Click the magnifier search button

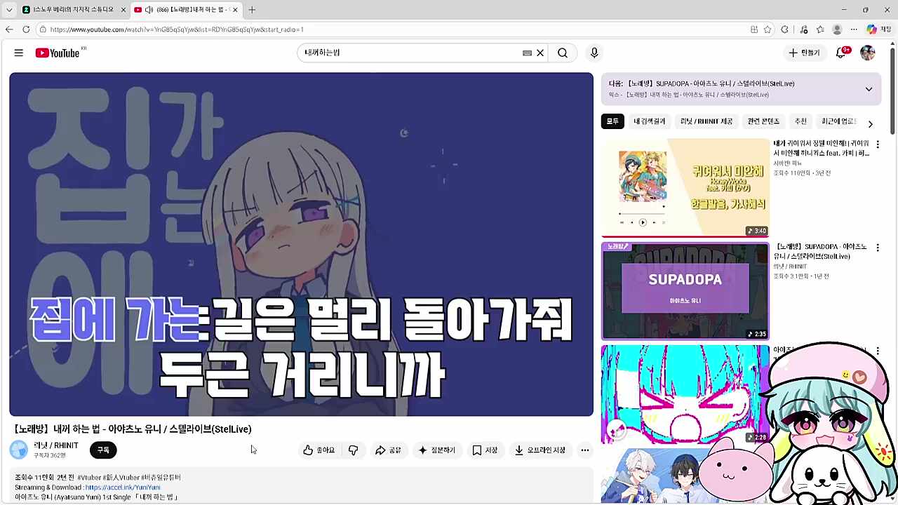point(563,53)
